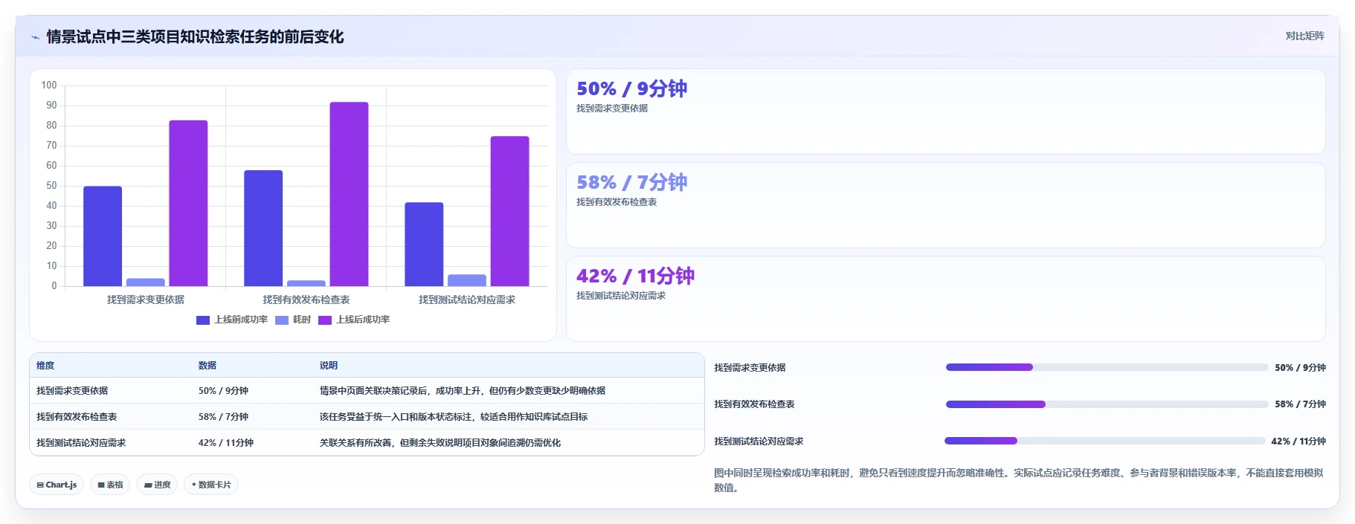Click the 找到有效发布检查表 x-axis label in chart
The height and width of the screenshot is (524, 1355).
(306, 300)
